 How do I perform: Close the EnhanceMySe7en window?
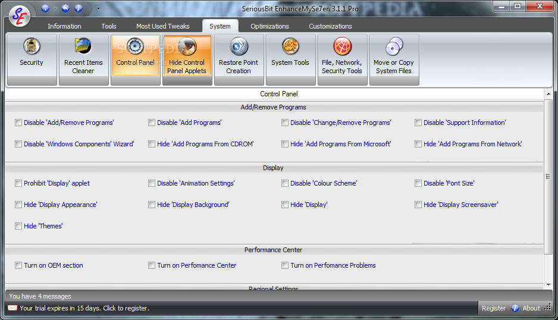pos(540,7)
